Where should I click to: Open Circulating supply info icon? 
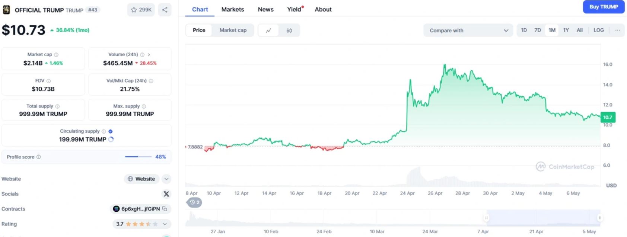(x=104, y=131)
